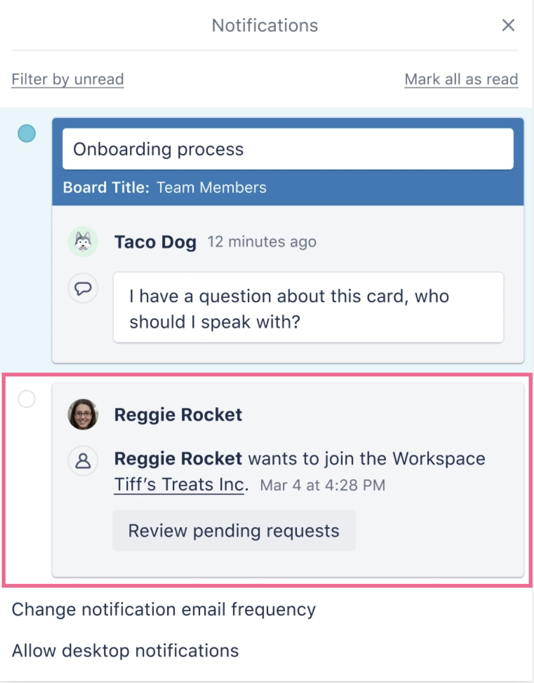Click Taco Dog's husky avatar
This screenshot has width=534, height=683.
tap(83, 242)
